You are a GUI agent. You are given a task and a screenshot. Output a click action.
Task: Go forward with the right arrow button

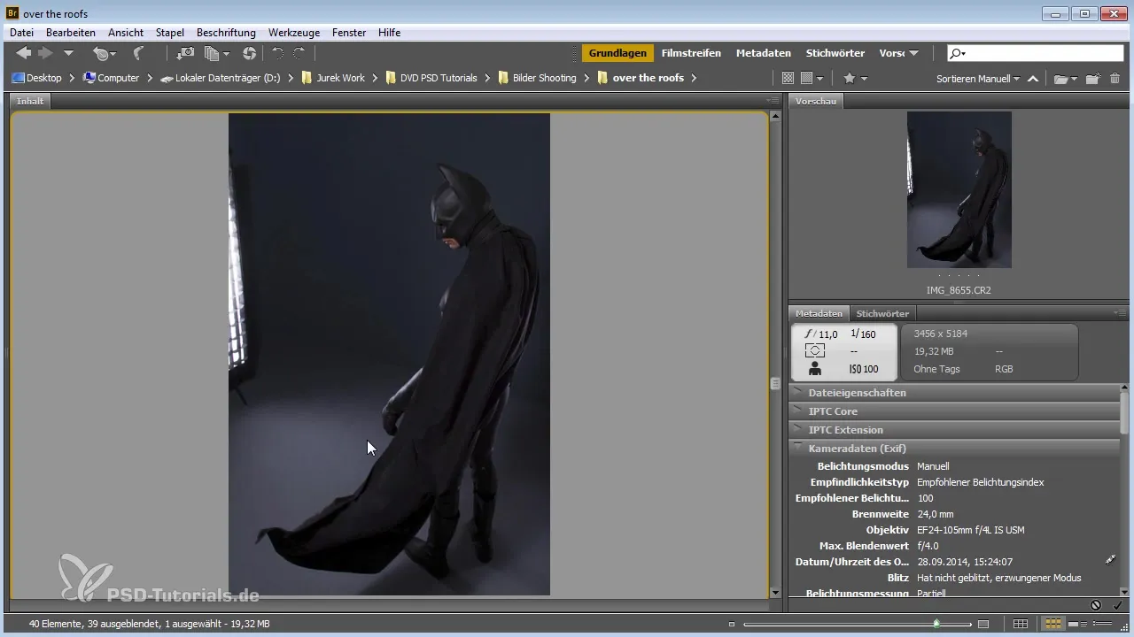pos(45,54)
